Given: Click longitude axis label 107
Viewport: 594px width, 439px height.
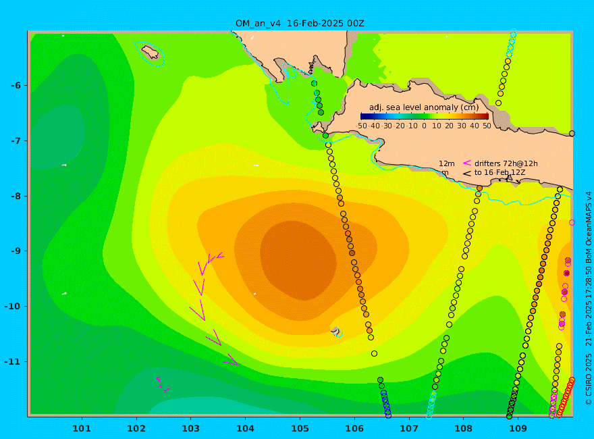Looking at the screenshot, I should 409,428.
